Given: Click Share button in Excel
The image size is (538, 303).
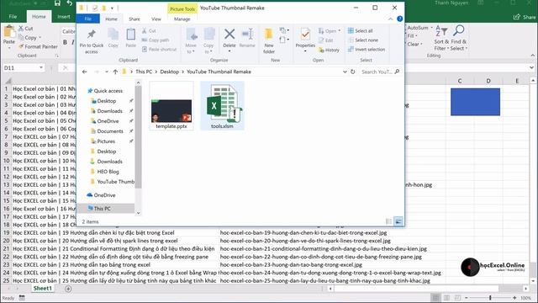Looking at the screenshot, I should 525,17.
